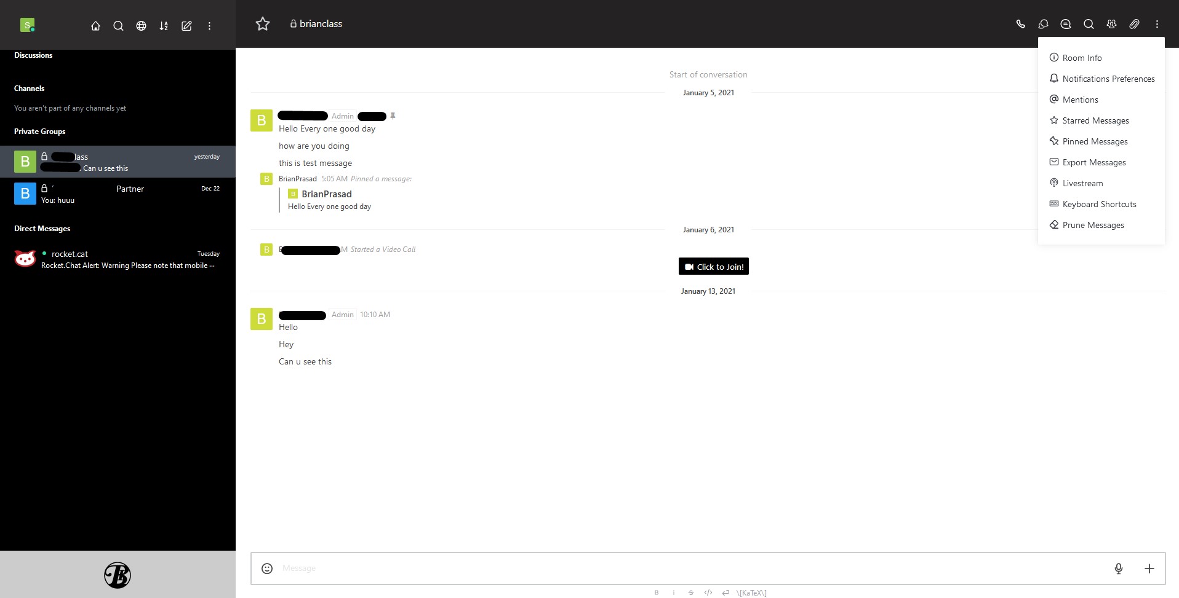Open the rocket.cat direct message
This screenshot has width=1179, height=598.
coord(117,259)
